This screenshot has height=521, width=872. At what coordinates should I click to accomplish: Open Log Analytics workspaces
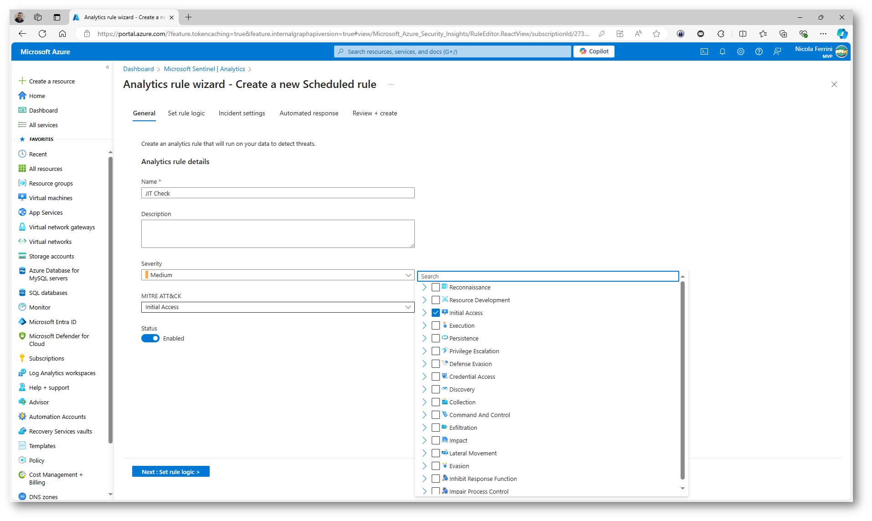62,373
